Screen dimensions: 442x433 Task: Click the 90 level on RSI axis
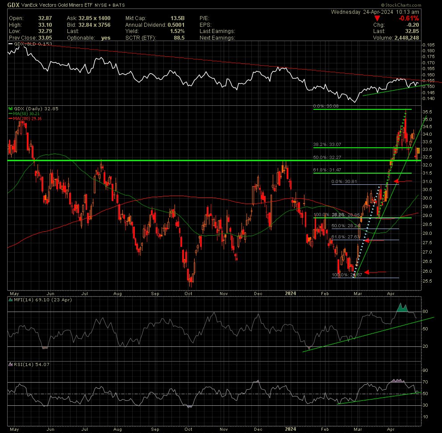click(x=425, y=371)
